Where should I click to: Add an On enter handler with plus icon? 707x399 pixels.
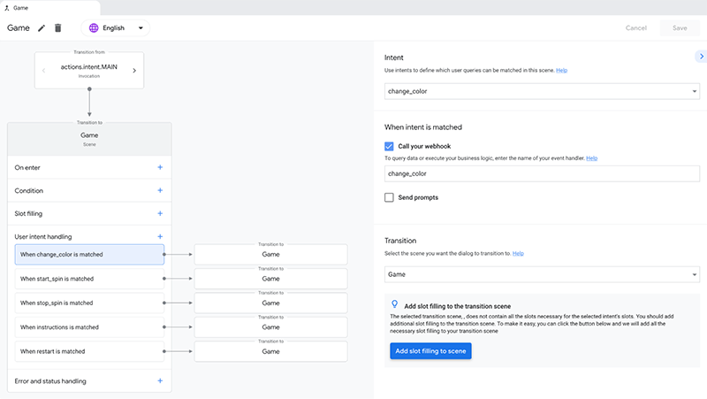pos(160,167)
